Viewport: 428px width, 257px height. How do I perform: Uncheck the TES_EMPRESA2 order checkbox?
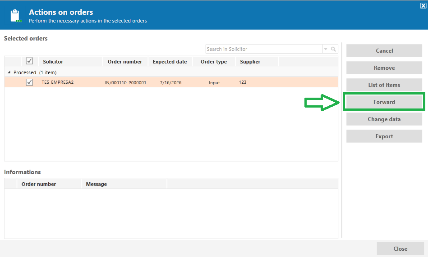coord(29,82)
